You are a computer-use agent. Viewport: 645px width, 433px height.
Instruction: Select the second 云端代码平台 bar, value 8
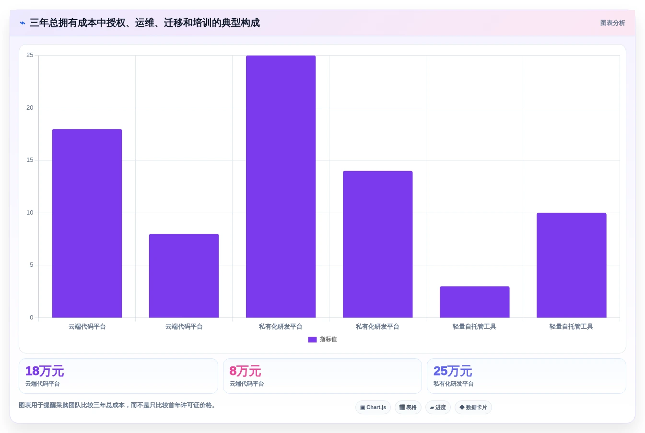[x=184, y=275]
